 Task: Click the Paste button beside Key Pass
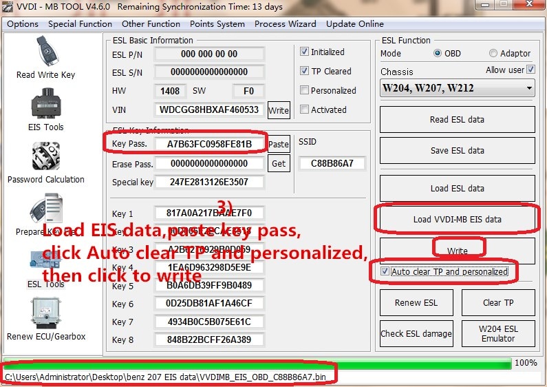279,144
